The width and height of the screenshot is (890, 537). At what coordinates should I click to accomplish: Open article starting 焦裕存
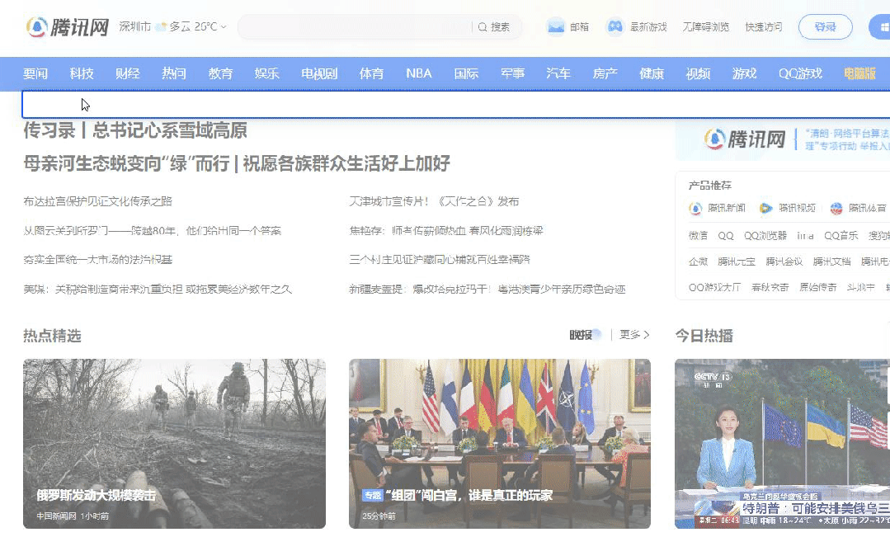coord(446,230)
